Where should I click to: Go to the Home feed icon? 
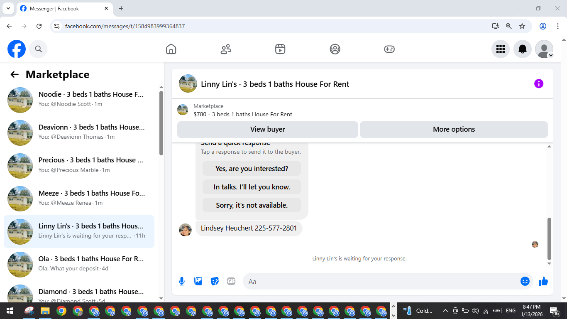coord(171,49)
